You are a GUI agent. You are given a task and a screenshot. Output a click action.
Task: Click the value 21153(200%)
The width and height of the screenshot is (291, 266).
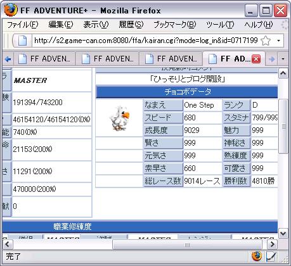click(32, 149)
